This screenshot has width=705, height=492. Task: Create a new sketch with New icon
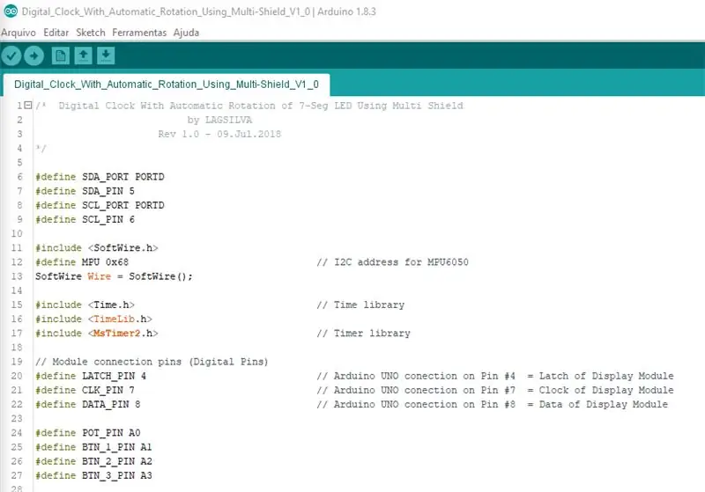pyautogui.click(x=60, y=55)
